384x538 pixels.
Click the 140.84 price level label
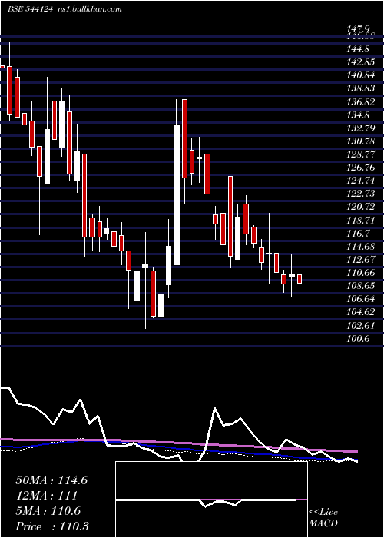[x=361, y=75]
